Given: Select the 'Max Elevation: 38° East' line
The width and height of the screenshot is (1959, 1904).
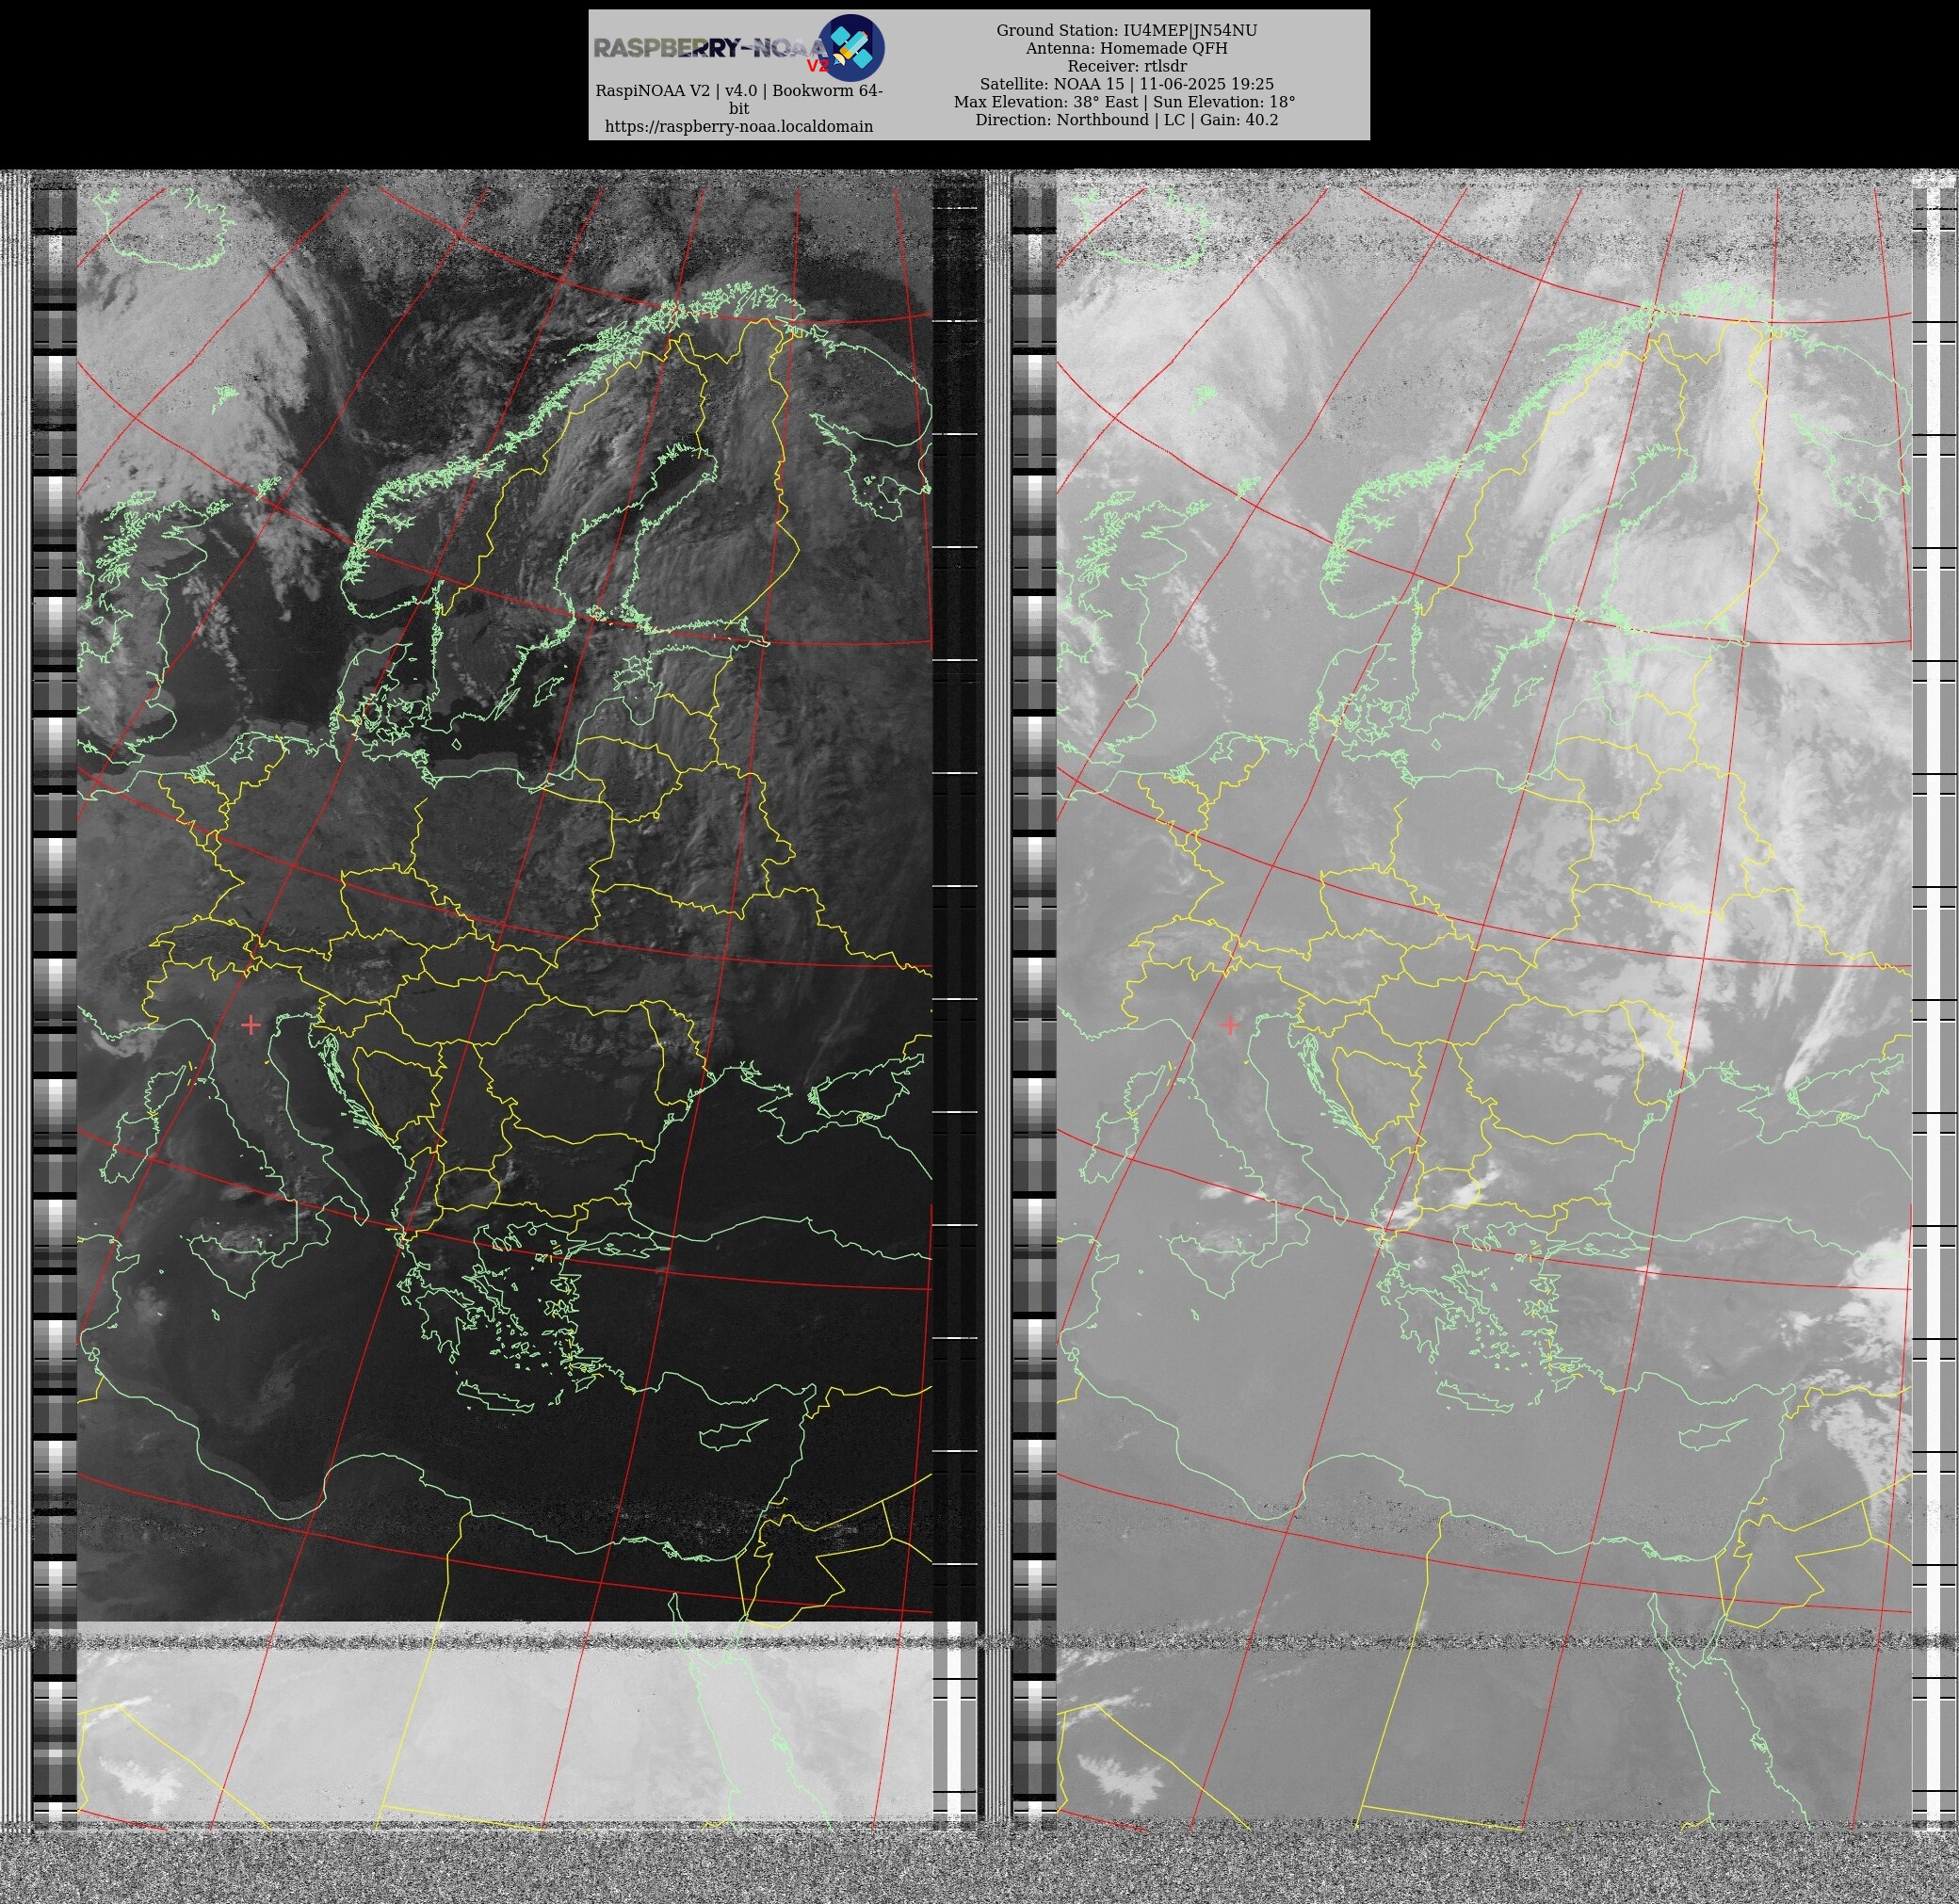Looking at the screenshot, I should [x=1125, y=102].
